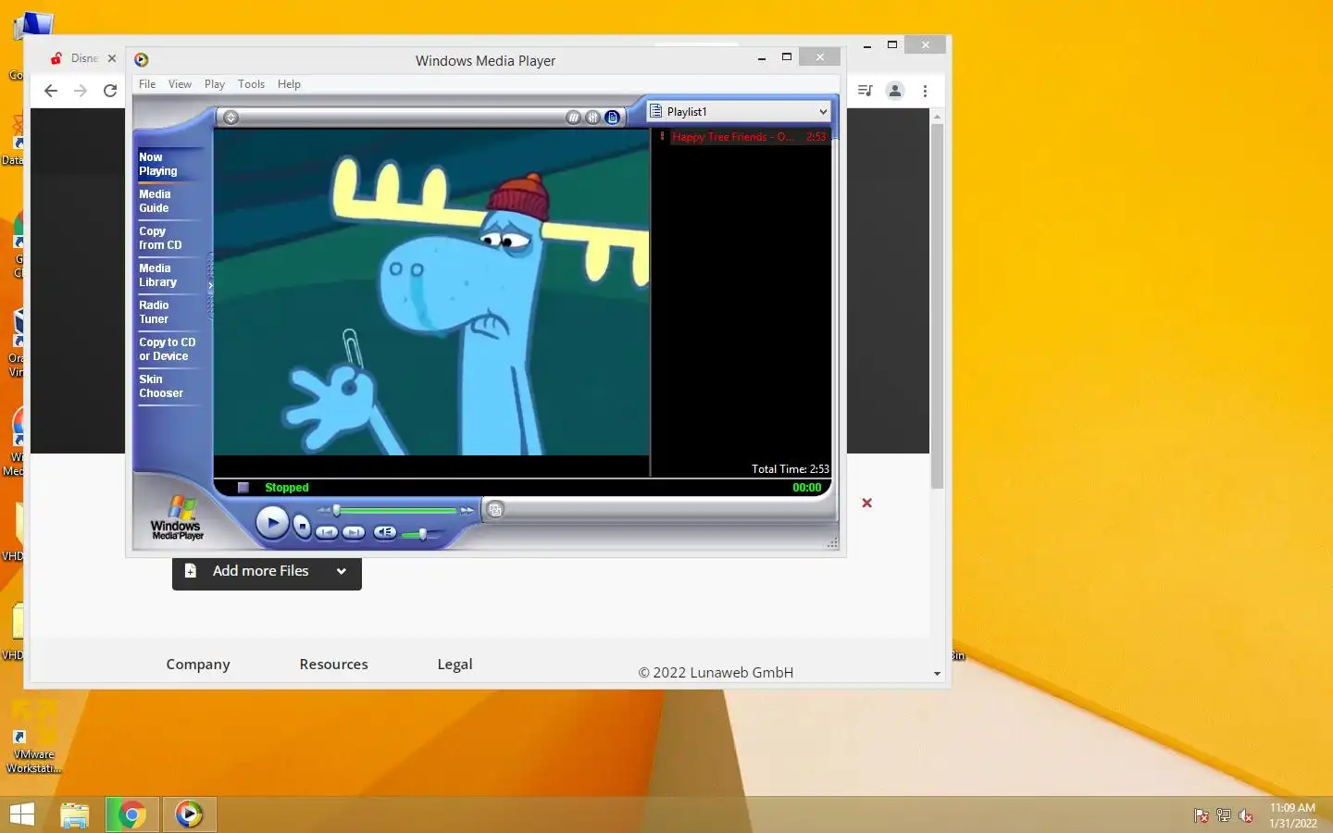Click the taskbar clock showing 11:09 AM
Viewport: 1333px width, 833px height.
pyautogui.click(x=1292, y=815)
